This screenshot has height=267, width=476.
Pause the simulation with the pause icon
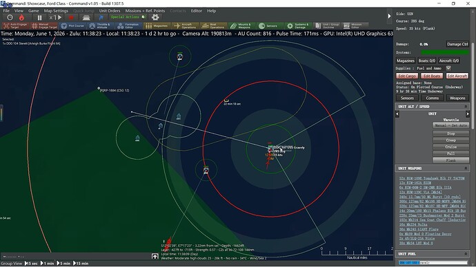39,18
